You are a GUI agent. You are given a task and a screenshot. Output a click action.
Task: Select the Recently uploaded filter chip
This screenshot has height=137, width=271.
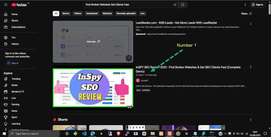click(x=126, y=13)
